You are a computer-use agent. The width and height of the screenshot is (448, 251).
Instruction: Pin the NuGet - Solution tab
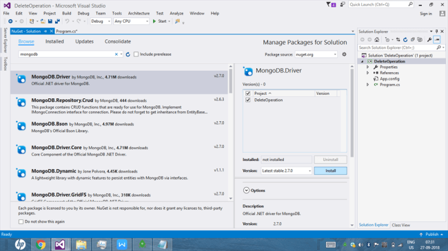pyautogui.click(x=45, y=31)
